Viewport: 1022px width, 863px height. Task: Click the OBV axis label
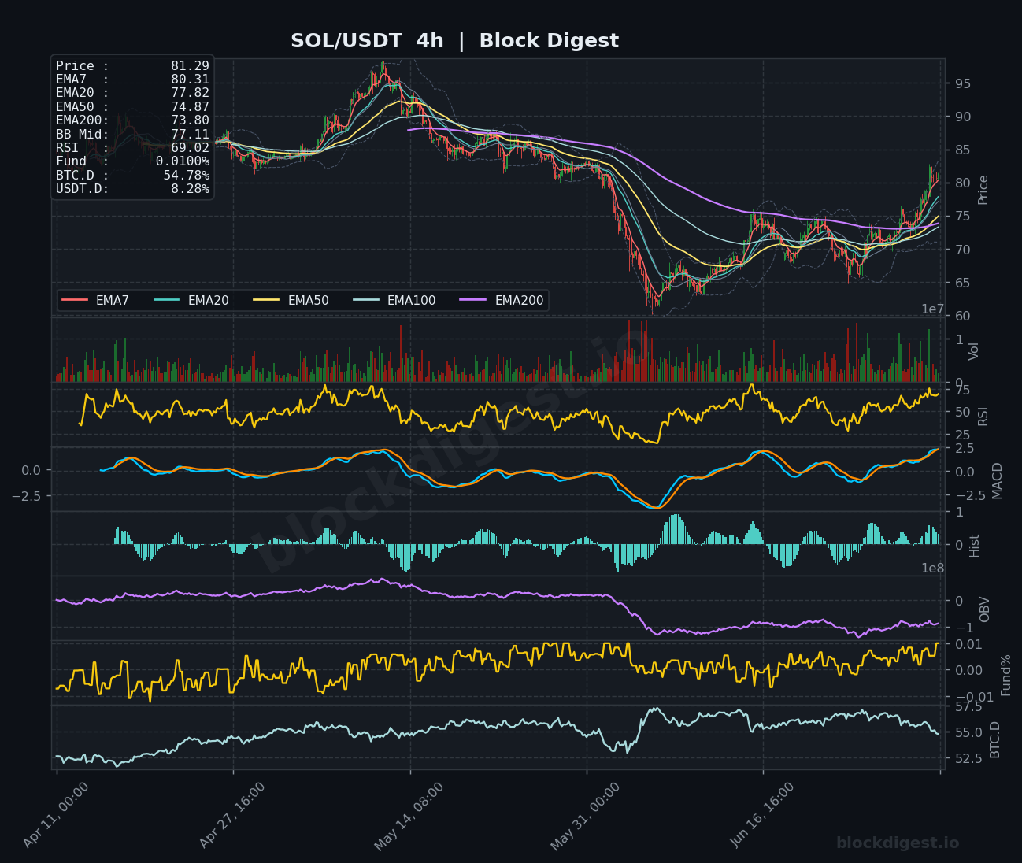click(x=984, y=609)
